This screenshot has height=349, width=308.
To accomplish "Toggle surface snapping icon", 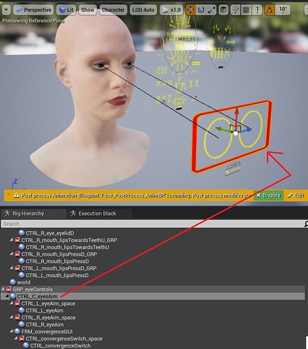I will (236, 10).
